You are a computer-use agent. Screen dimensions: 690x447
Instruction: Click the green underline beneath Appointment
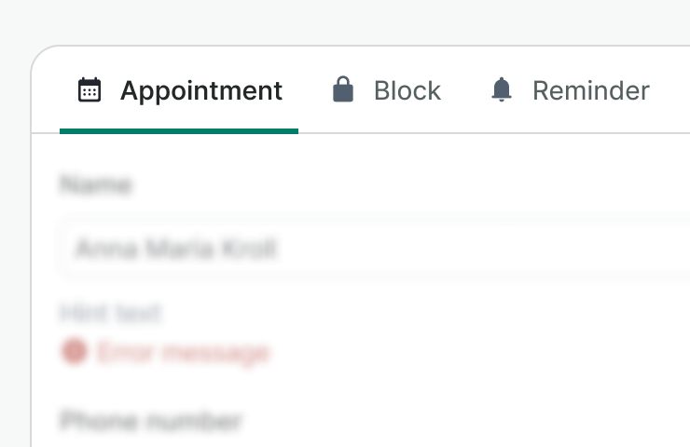click(179, 131)
